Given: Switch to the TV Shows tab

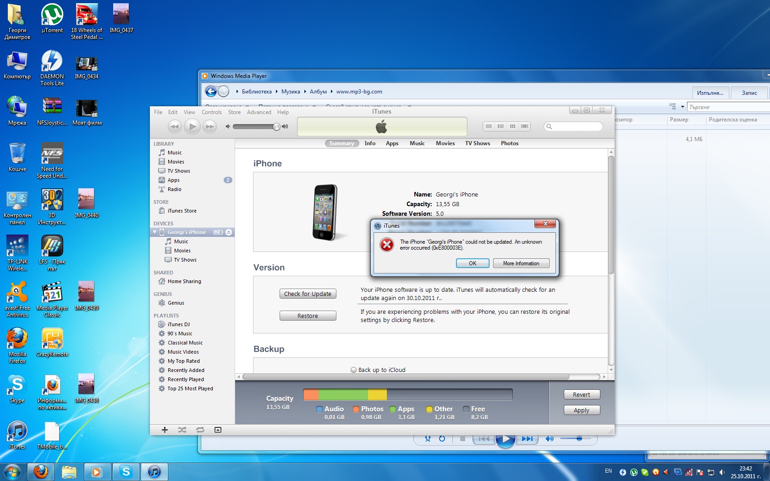Looking at the screenshot, I should (478, 143).
